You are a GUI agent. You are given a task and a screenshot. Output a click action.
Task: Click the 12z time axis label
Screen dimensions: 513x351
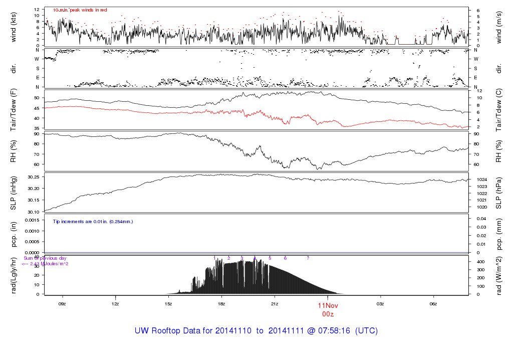[115, 304]
